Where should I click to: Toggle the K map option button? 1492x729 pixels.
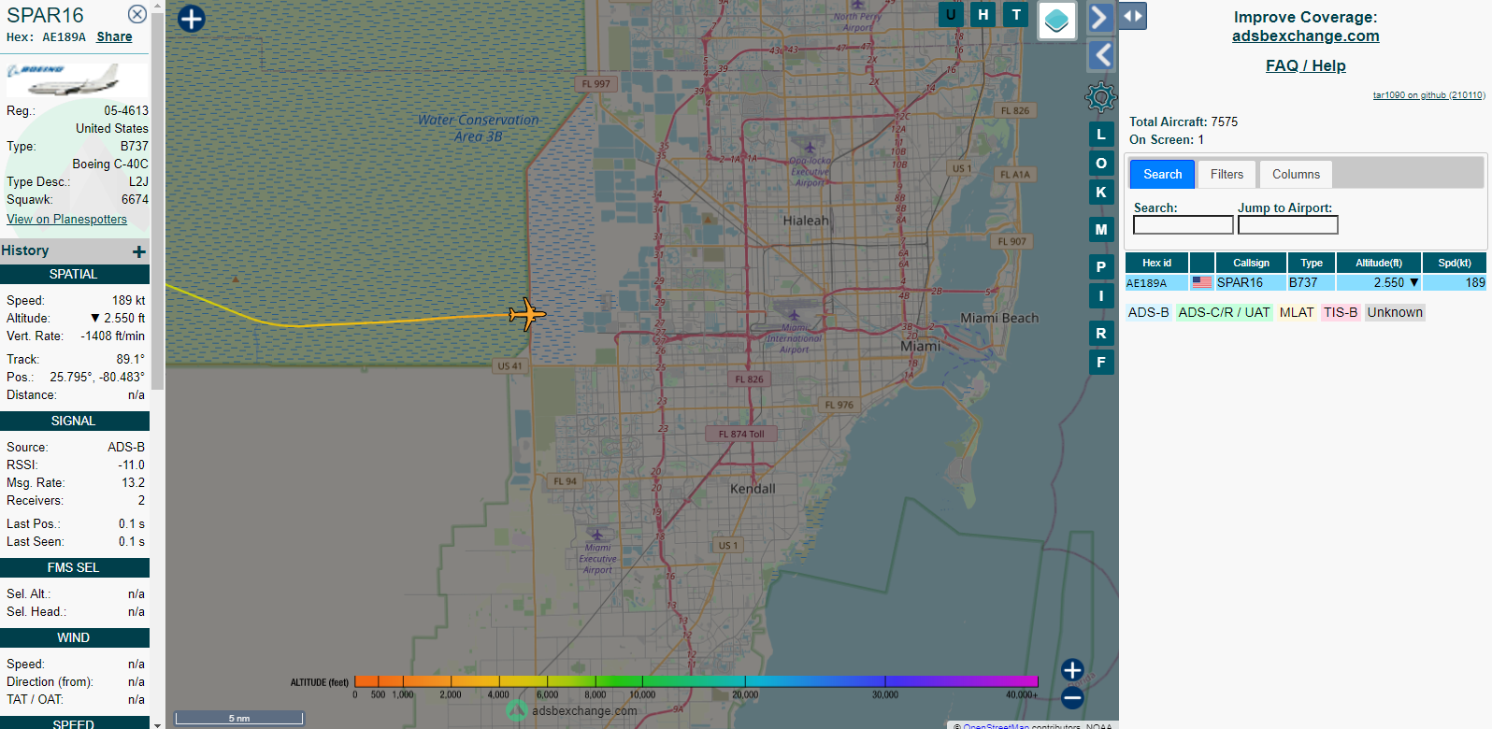tap(1101, 193)
